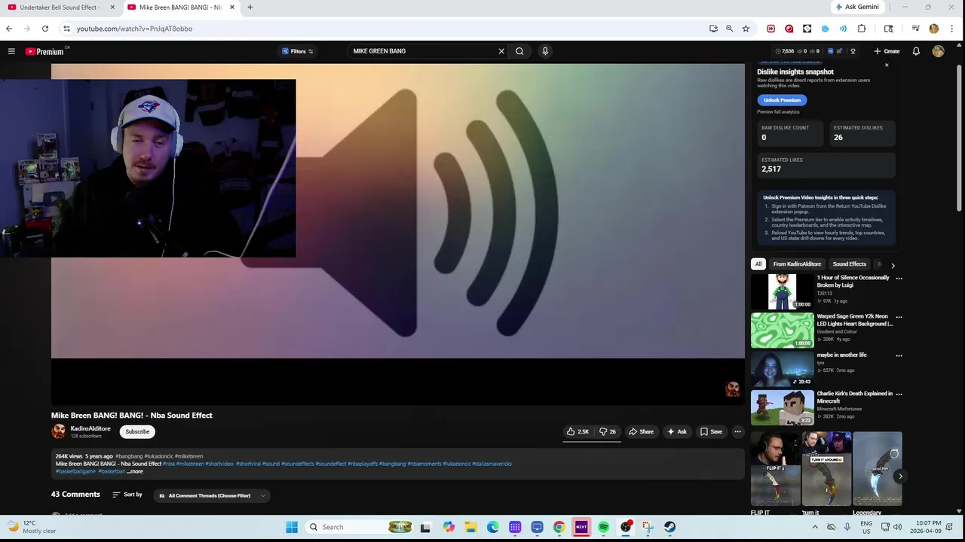Switch to Mike Breen BANG! browser tab
The width and height of the screenshot is (965, 542).
[x=180, y=8]
